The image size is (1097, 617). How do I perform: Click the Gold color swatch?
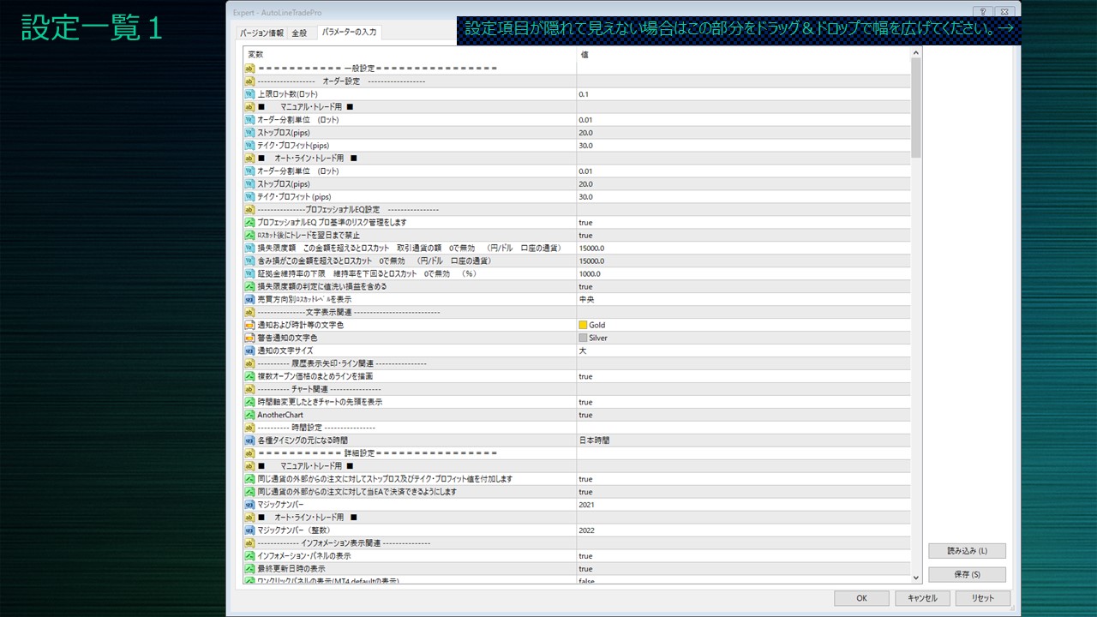point(583,326)
